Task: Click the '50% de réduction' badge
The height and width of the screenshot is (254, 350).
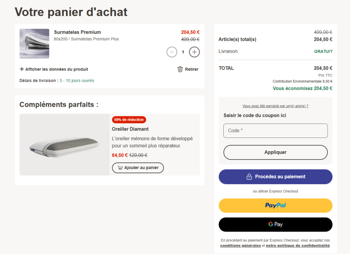Action: pos(129,120)
